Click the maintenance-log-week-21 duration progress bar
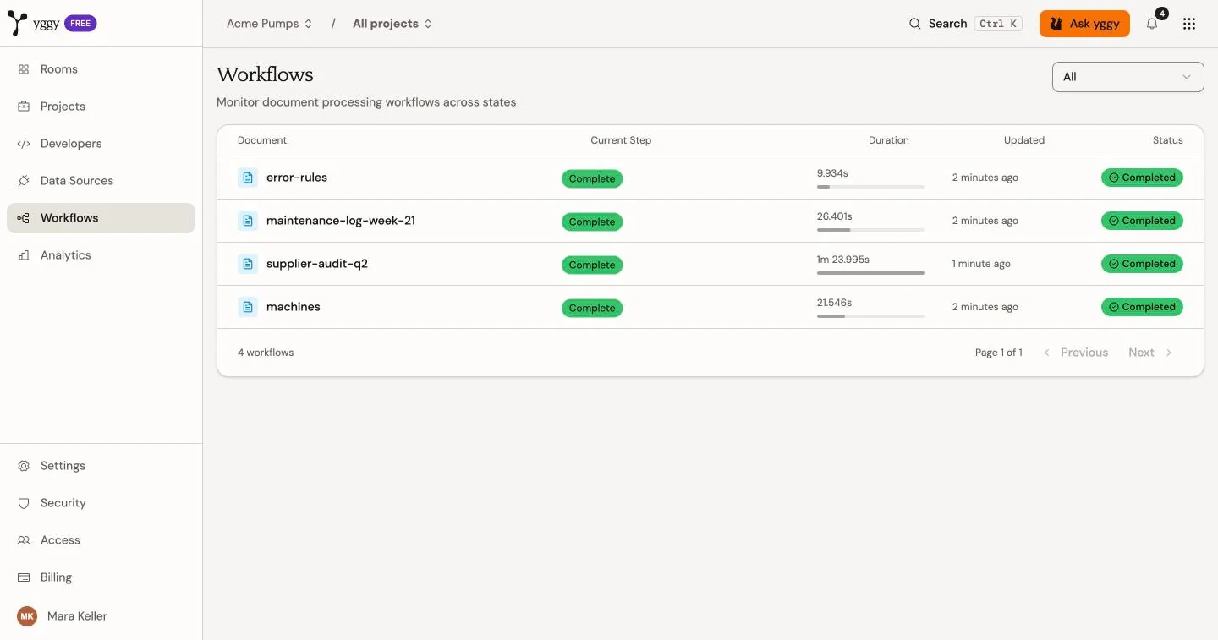Image resolution: width=1218 pixels, height=640 pixels. click(x=870, y=230)
